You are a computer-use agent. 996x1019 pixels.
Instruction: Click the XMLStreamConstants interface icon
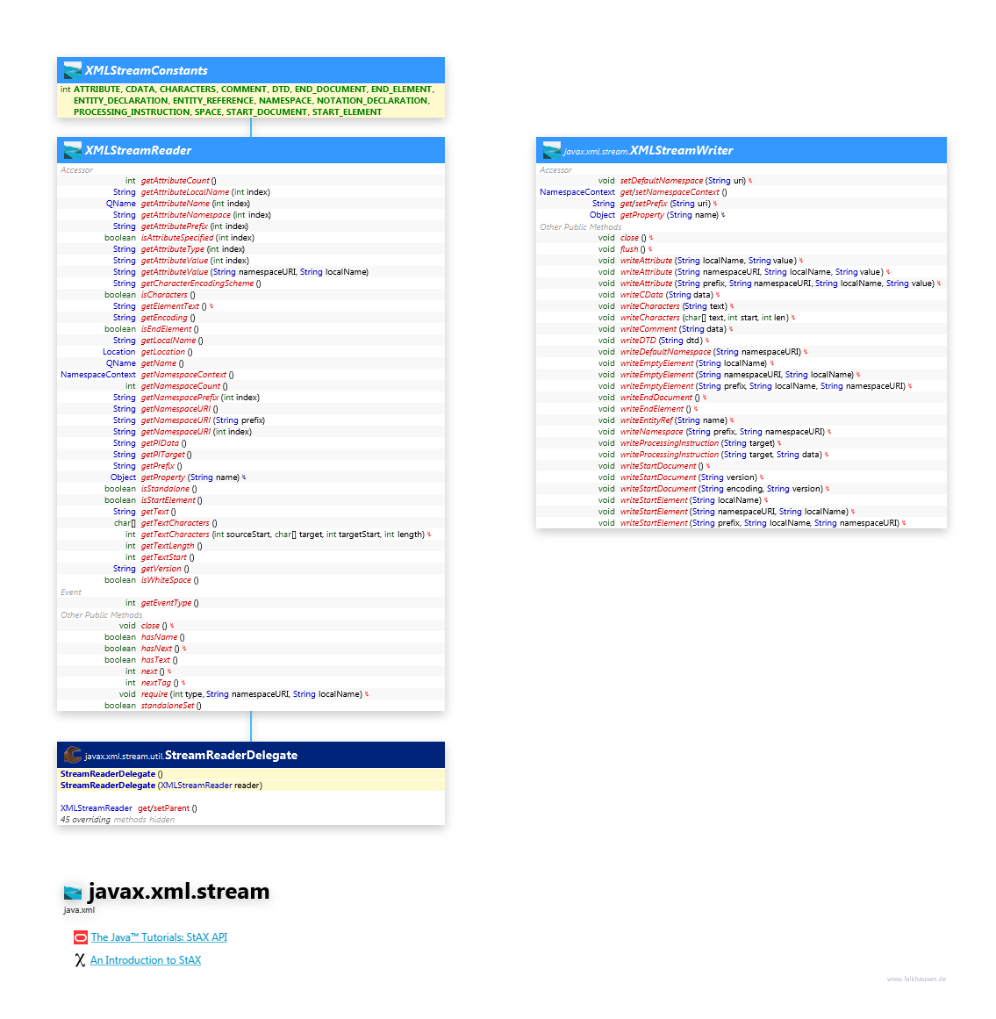(x=73, y=71)
